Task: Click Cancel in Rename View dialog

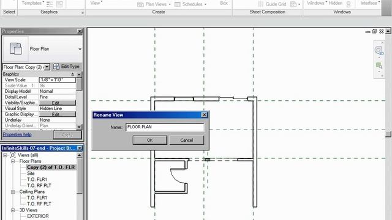Action: 186,140
